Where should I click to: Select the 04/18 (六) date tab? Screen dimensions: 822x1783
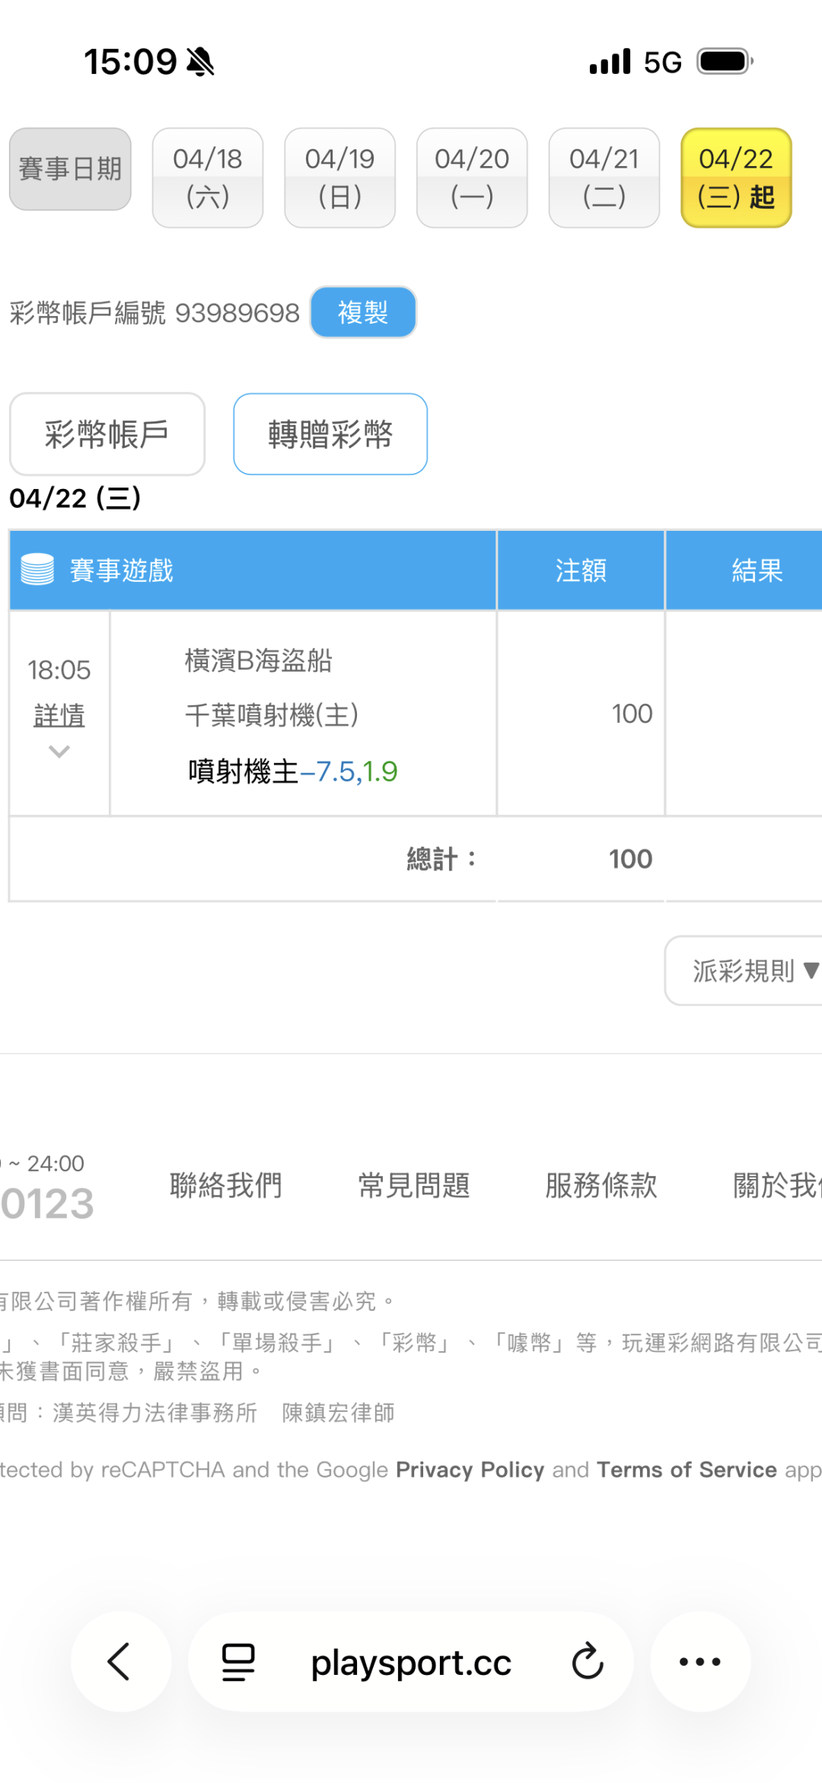point(208,177)
